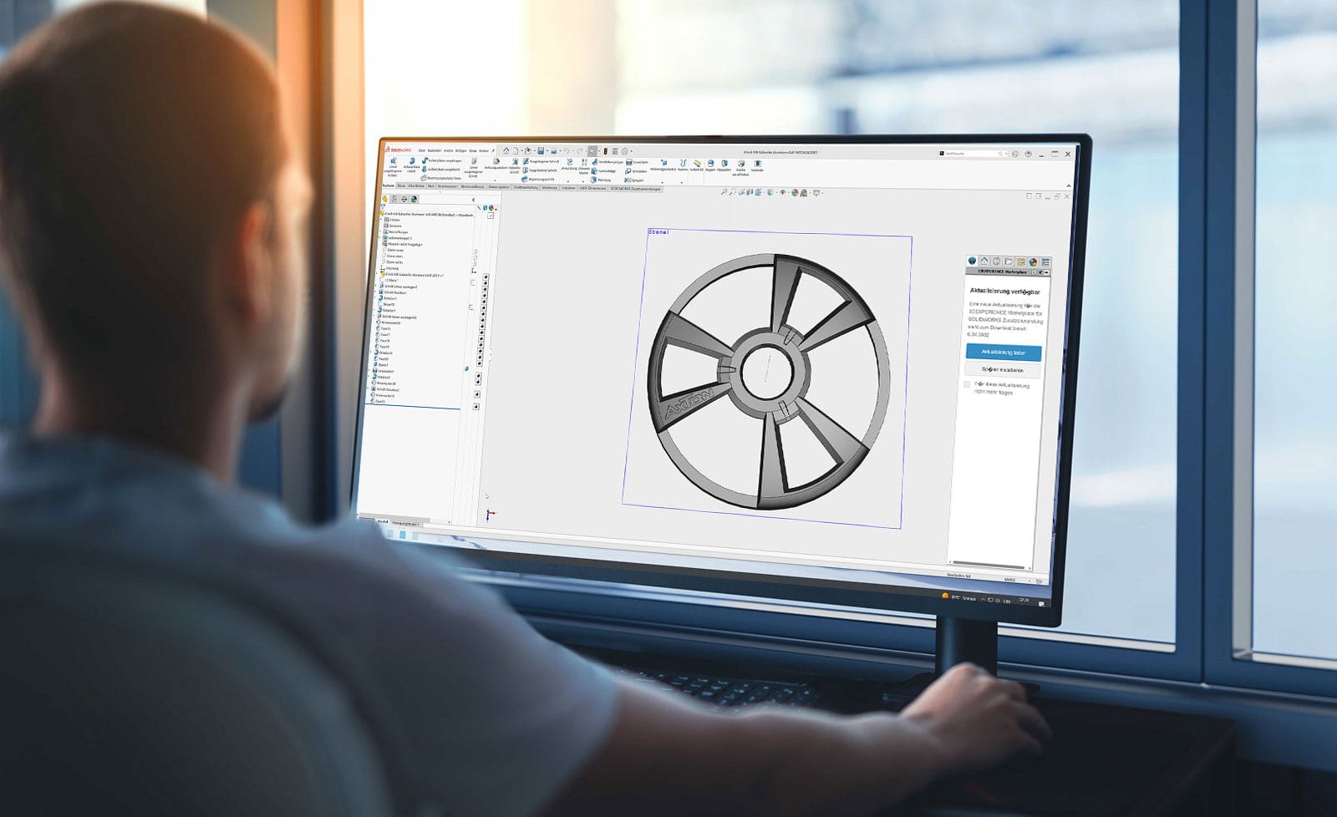Open the Appearances task pane icon
Image resolution: width=1337 pixels, height=817 pixels.
coord(1033,262)
